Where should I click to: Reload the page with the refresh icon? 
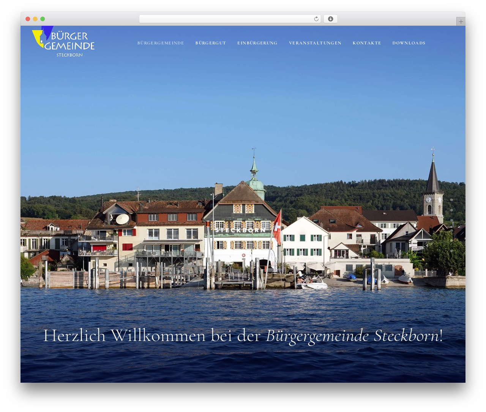(x=316, y=19)
